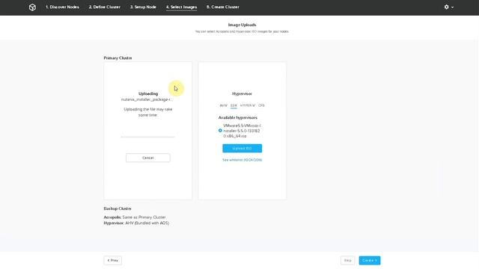Select the VMware VMvisor installer ISO radio button
479x269 pixels.
(x=220, y=131)
